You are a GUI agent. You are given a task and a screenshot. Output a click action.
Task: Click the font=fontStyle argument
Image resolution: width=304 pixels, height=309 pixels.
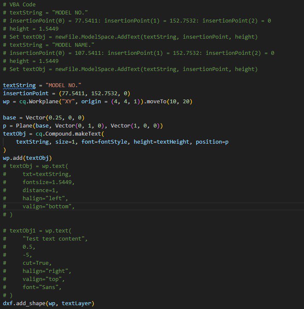tap(104, 142)
